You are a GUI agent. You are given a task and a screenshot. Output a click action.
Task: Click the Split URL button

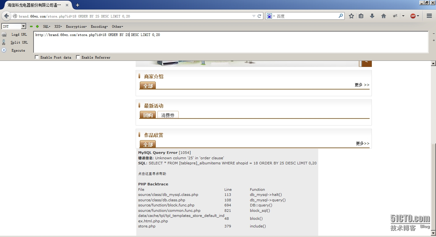19,42
